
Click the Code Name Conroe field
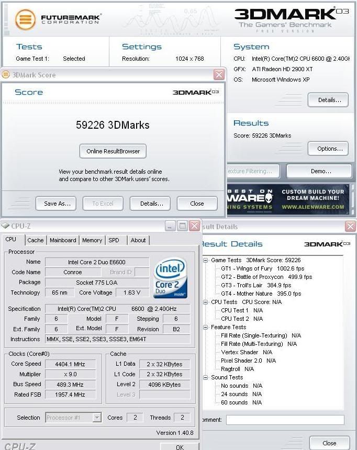(73, 272)
